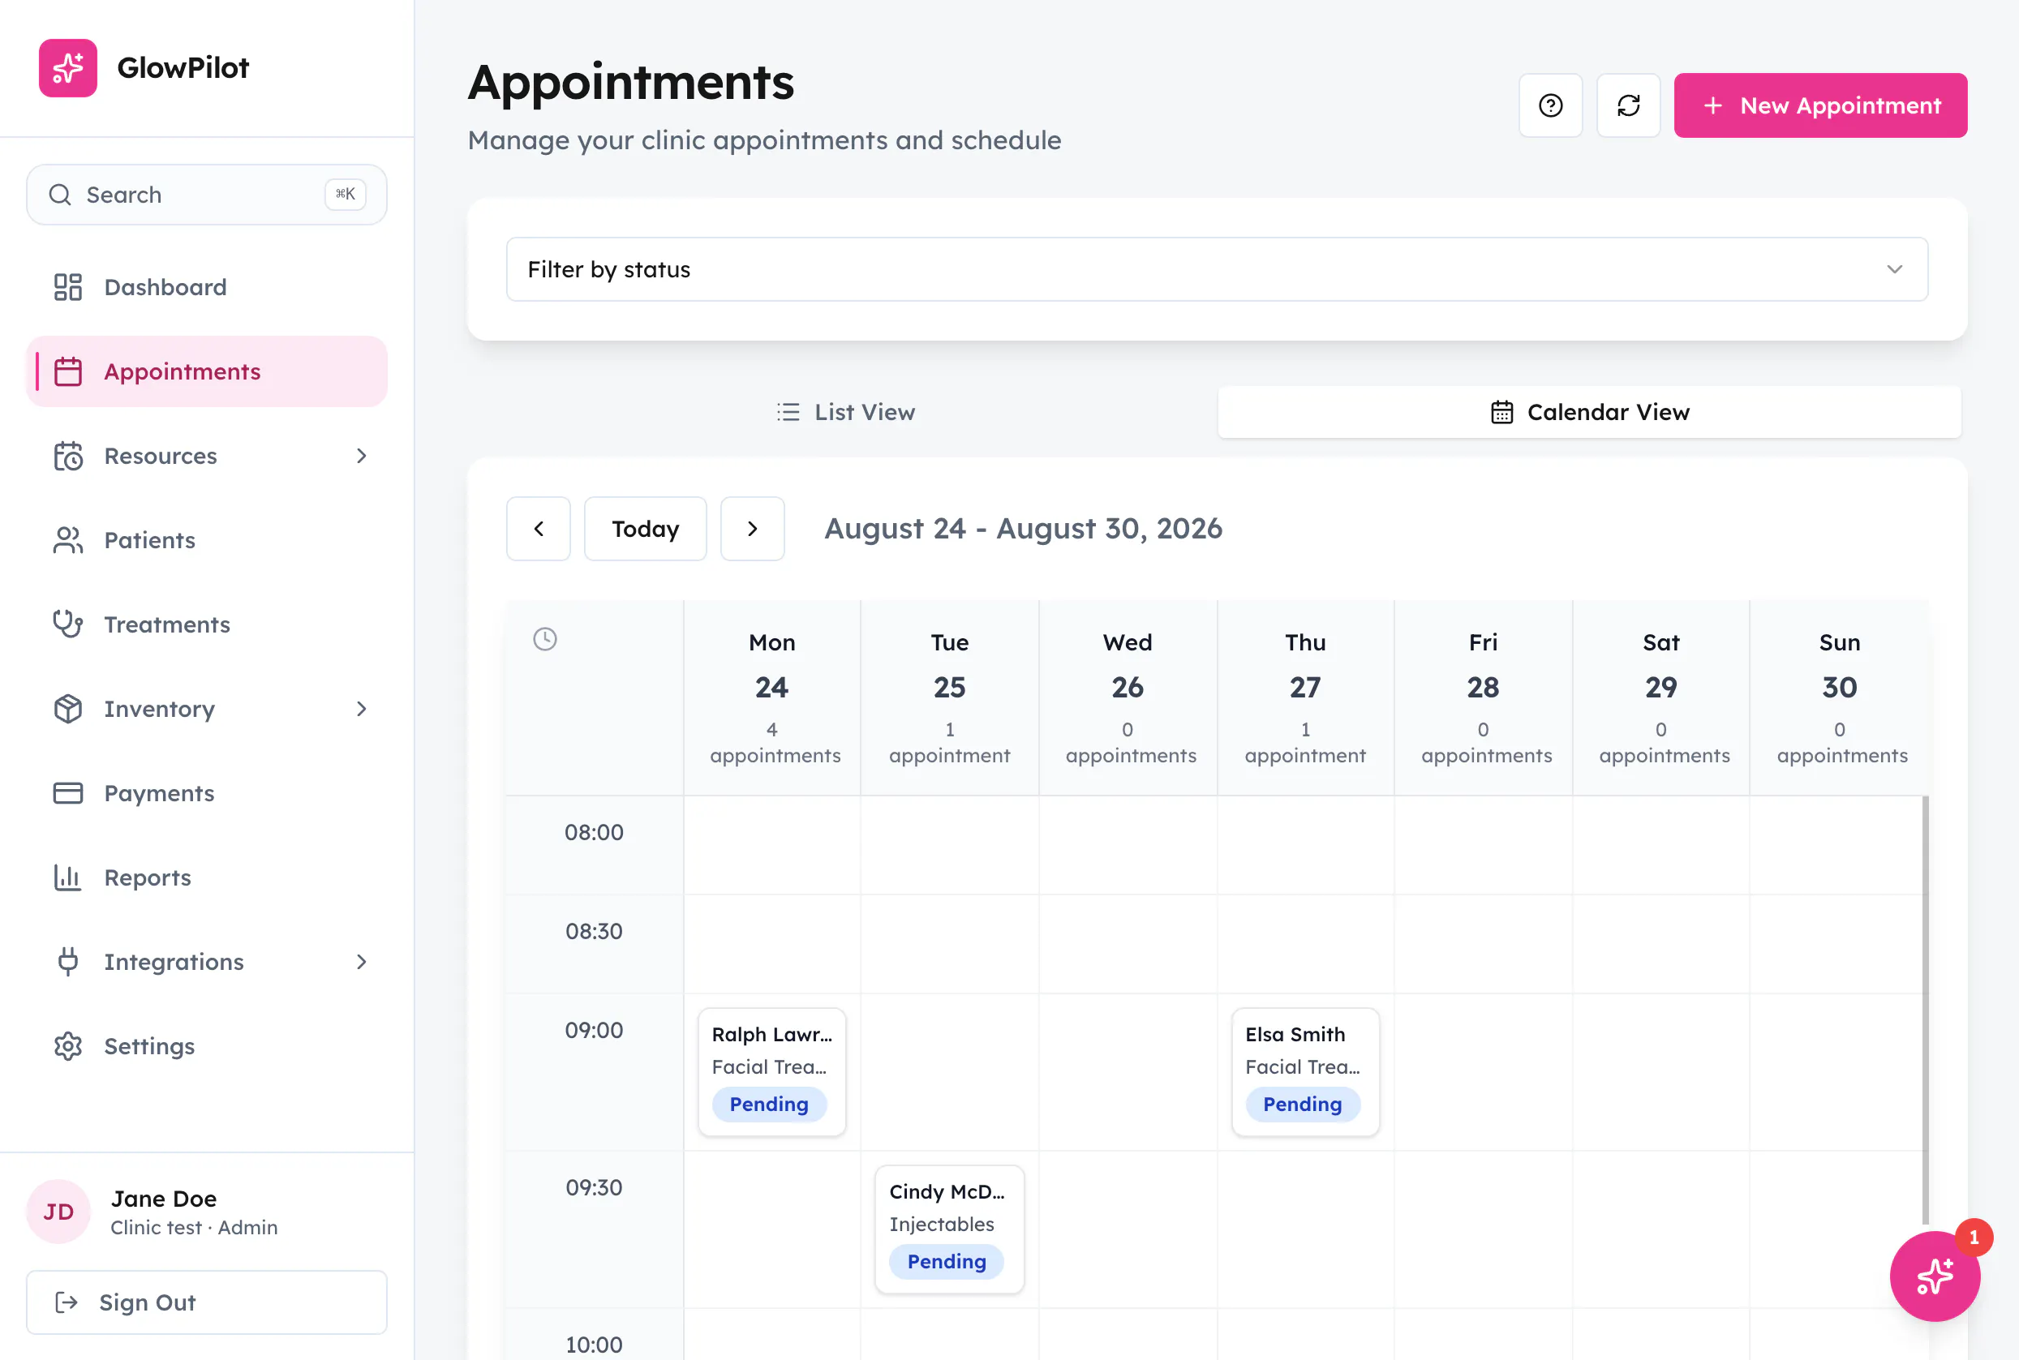2019x1360 pixels.
Task: Focus the sidebar Search field
Action: point(207,195)
